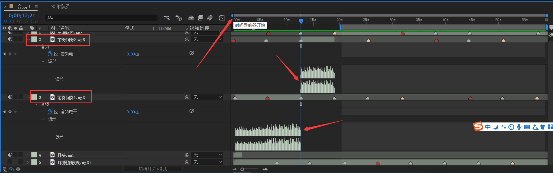Click the timeline zoom slider handle

[242, 169]
